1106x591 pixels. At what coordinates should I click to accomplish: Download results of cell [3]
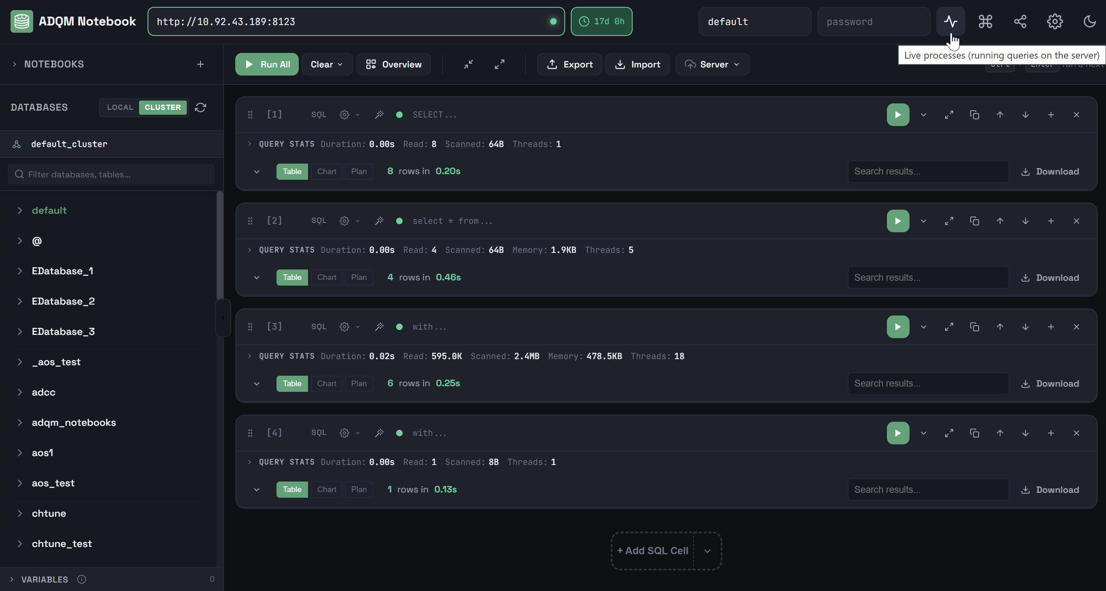point(1050,384)
